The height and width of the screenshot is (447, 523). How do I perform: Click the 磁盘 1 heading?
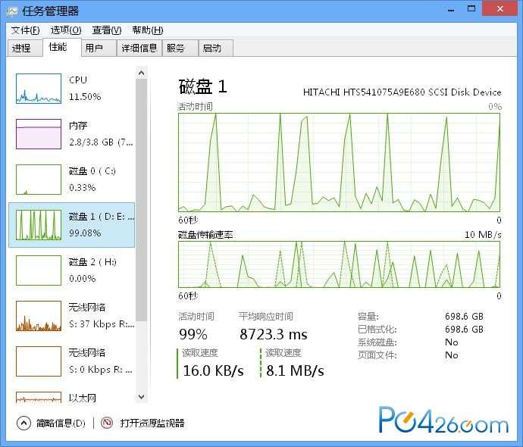click(x=202, y=86)
